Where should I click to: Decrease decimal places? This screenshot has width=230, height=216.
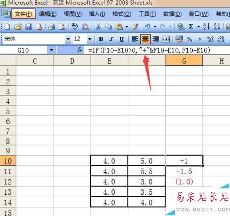[x=220, y=39]
